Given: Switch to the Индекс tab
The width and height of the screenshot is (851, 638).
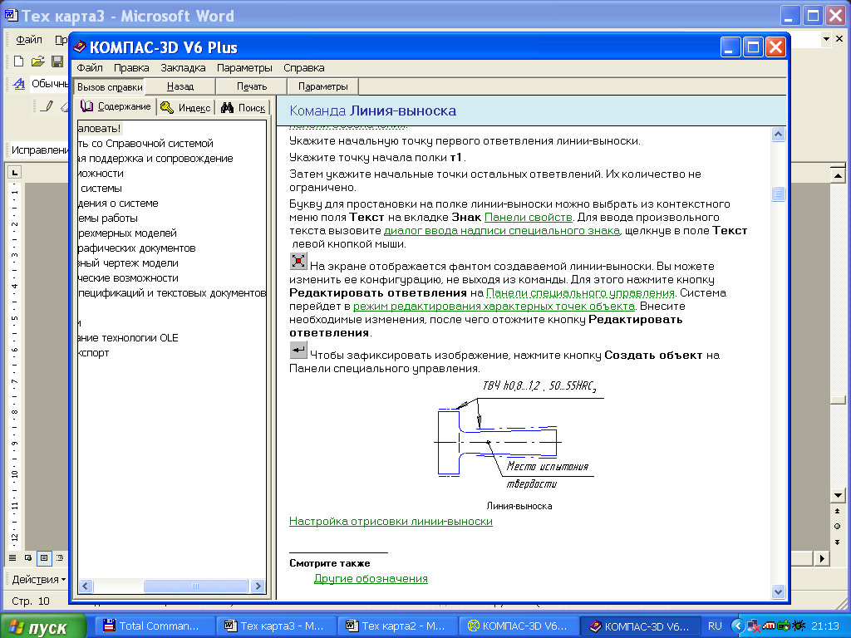Looking at the screenshot, I should point(186,107).
